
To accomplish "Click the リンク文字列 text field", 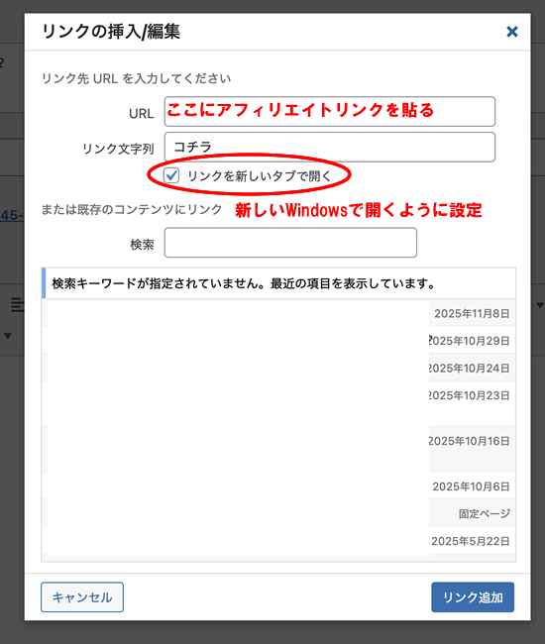I will [x=330, y=147].
